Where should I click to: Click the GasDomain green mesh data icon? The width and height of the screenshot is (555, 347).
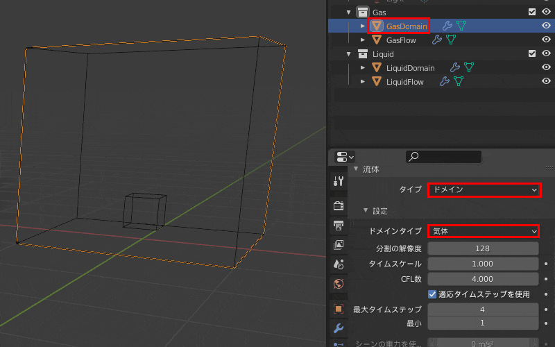pyautogui.click(x=461, y=26)
